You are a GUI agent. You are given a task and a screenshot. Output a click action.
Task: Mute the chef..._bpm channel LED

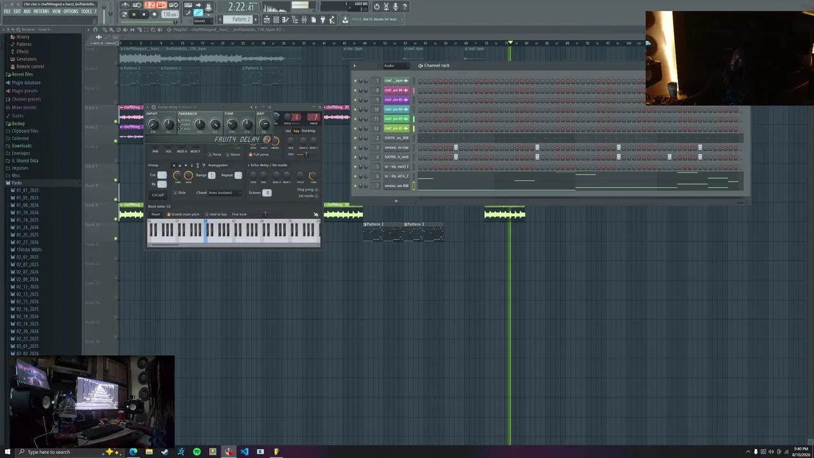[x=355, y=81]
